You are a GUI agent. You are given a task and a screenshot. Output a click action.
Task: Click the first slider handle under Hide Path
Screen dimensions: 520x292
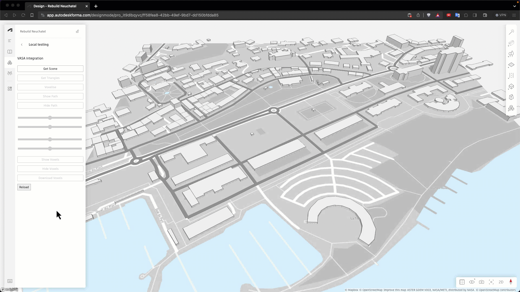point(50,118)
